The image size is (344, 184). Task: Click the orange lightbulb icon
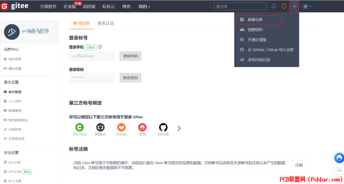284,6
